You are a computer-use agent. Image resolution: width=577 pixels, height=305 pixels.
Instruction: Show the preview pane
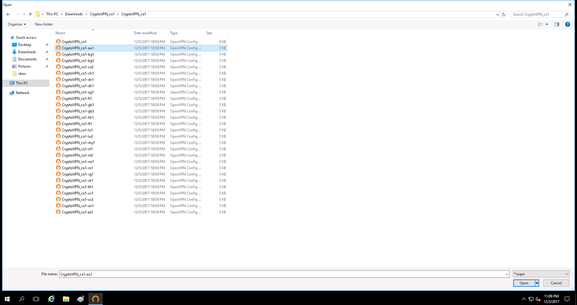(557, 24)
